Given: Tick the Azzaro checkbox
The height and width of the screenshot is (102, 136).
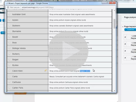Looking at the screenshot, I should point(9,20).
